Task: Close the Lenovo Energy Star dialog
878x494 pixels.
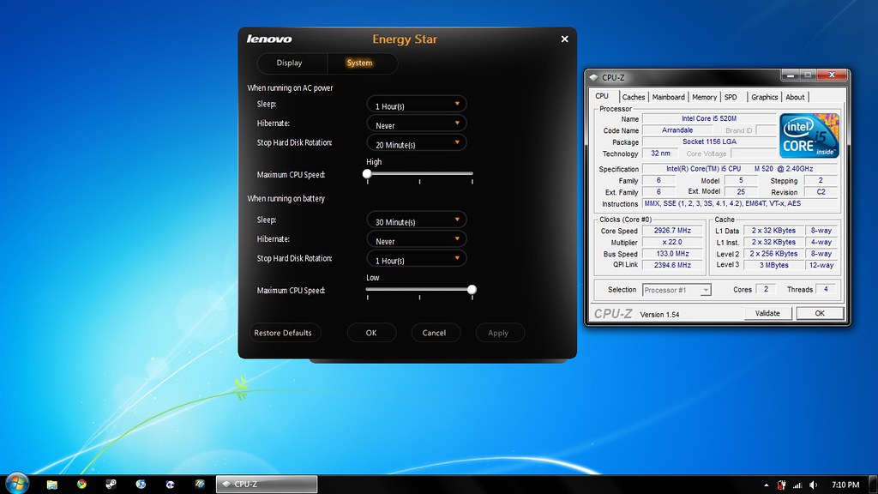Action: (564, 39)
